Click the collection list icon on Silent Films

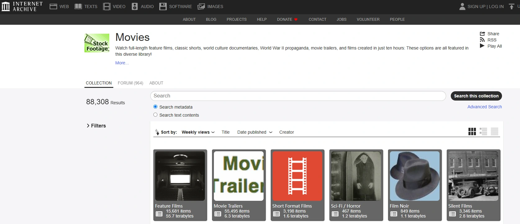coord(452,214)
